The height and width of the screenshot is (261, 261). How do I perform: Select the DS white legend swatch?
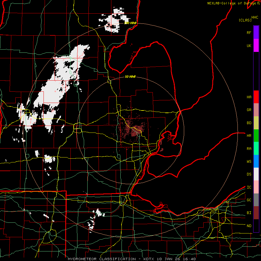click(x=256, y=174)
